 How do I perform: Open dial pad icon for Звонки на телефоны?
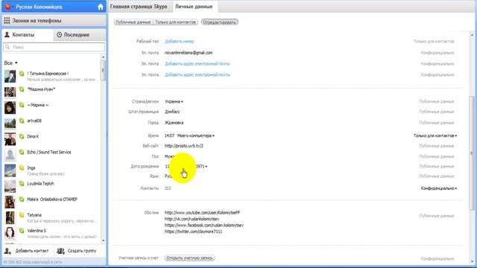[x=7, y=21]
